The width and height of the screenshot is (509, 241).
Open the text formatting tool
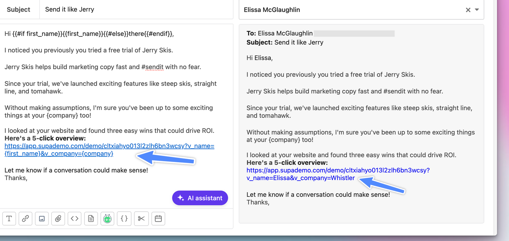click(x=9, y=219)
